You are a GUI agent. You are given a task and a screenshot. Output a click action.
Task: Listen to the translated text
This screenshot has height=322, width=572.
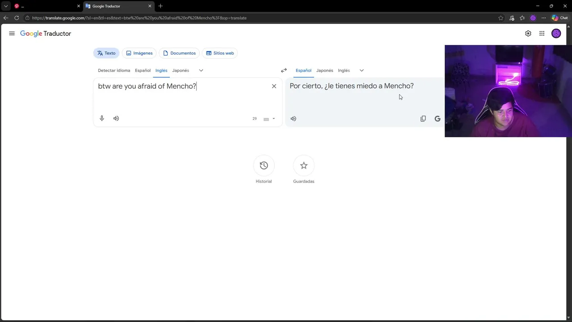coord(293,119)
